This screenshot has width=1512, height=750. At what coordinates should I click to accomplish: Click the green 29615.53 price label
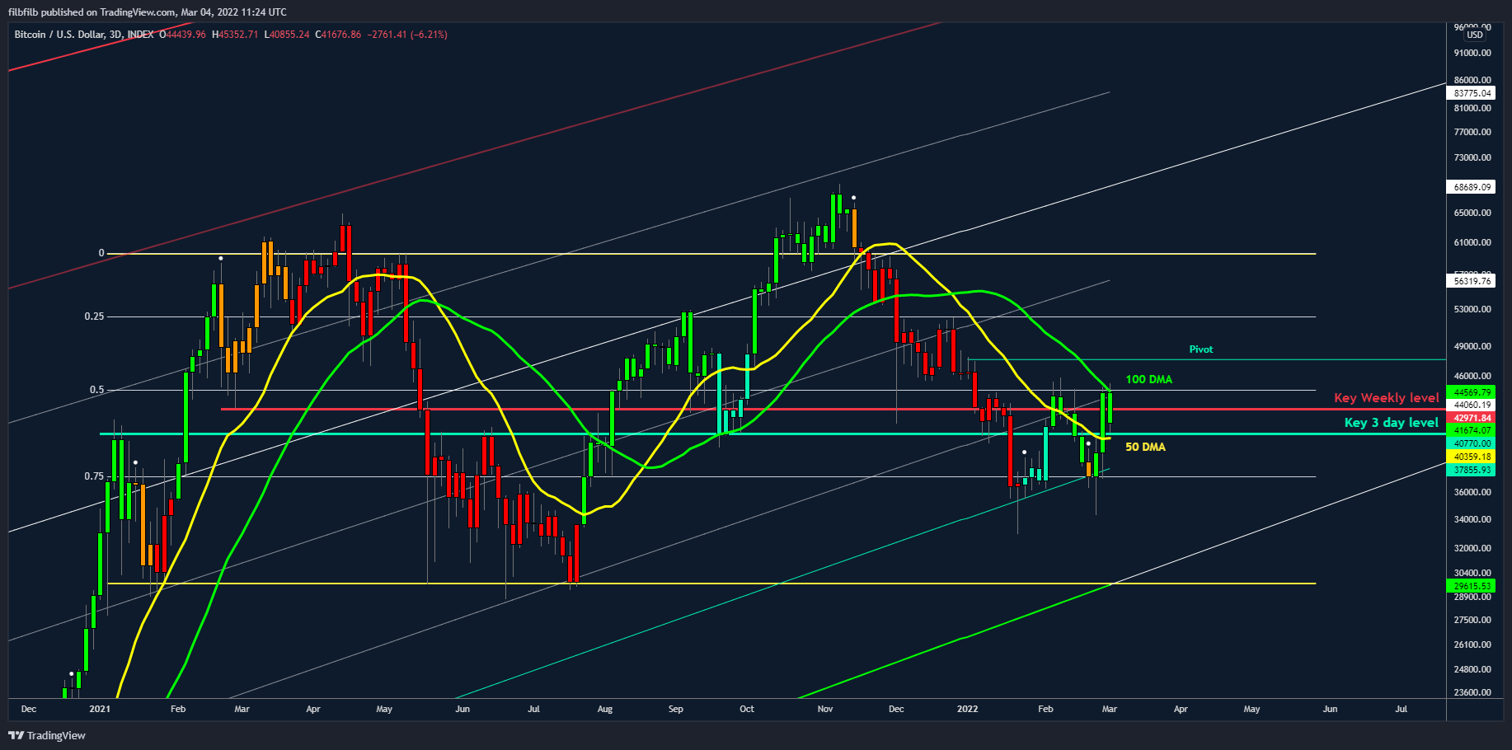1472,586
